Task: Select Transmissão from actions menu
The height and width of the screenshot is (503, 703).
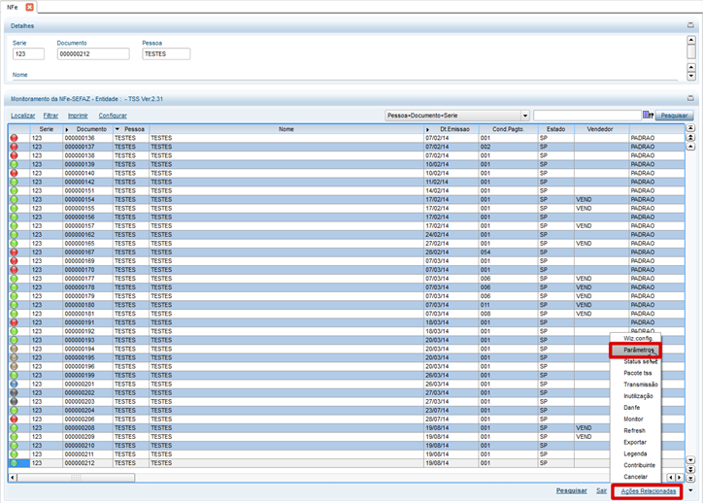Action: click(x=640, y=385)
